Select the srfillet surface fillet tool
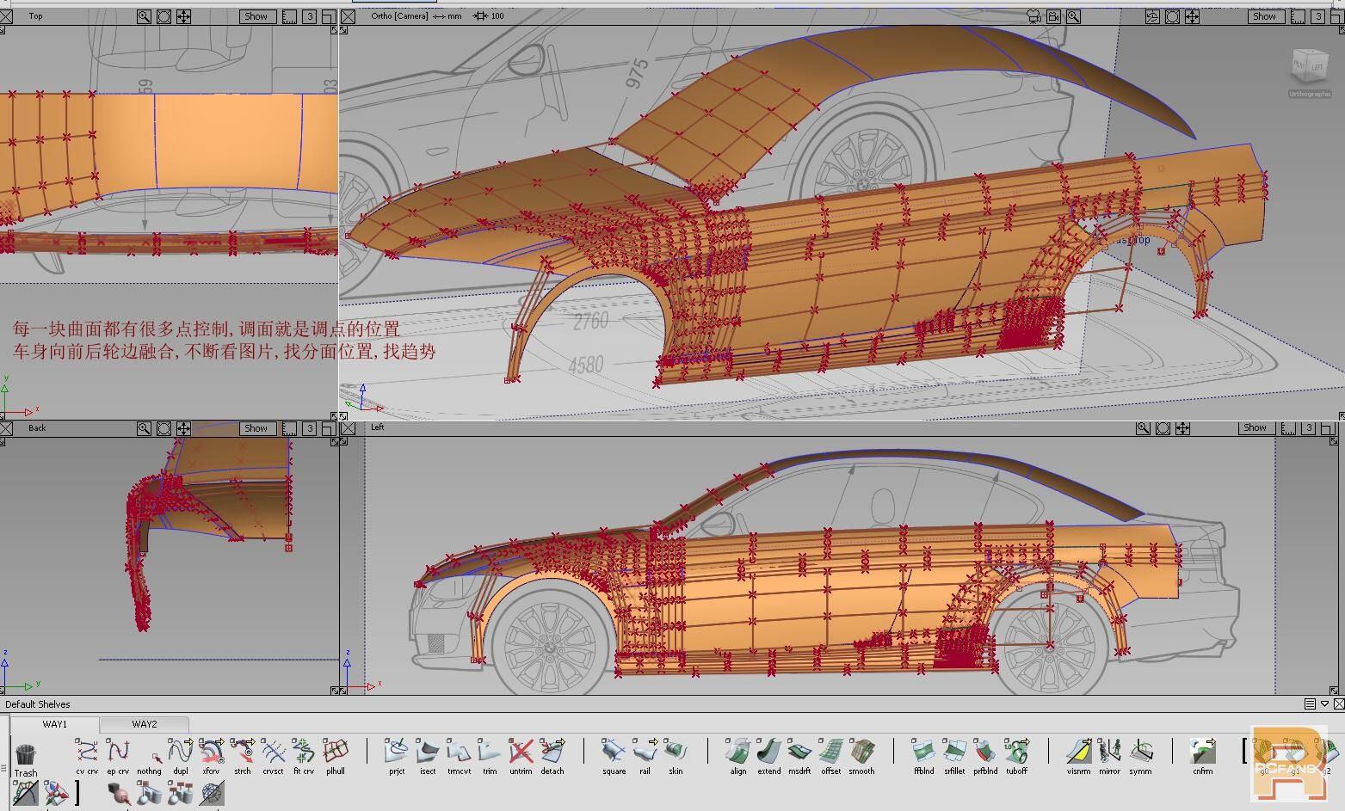 (x=954, y=757)
